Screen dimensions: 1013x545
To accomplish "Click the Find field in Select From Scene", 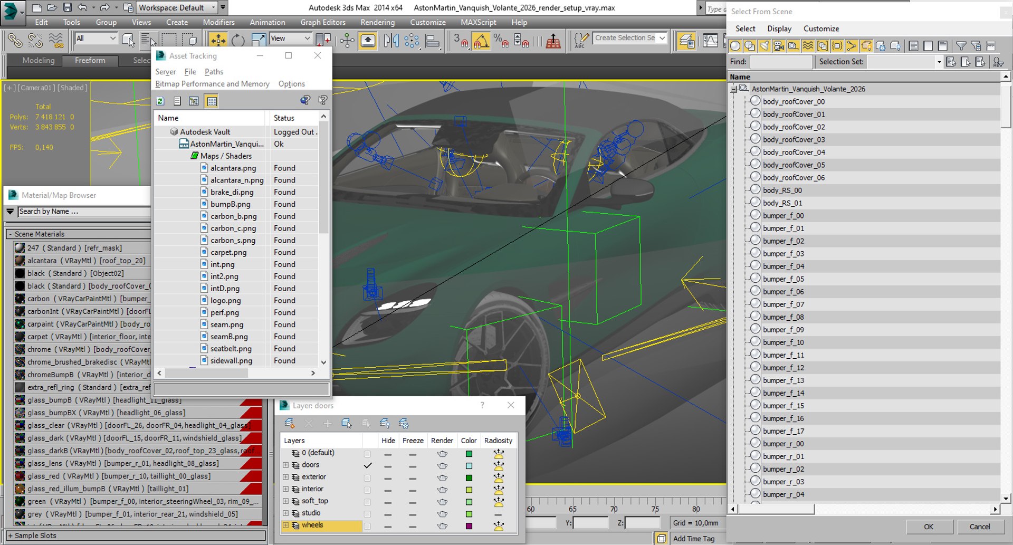I will (781, 62).
